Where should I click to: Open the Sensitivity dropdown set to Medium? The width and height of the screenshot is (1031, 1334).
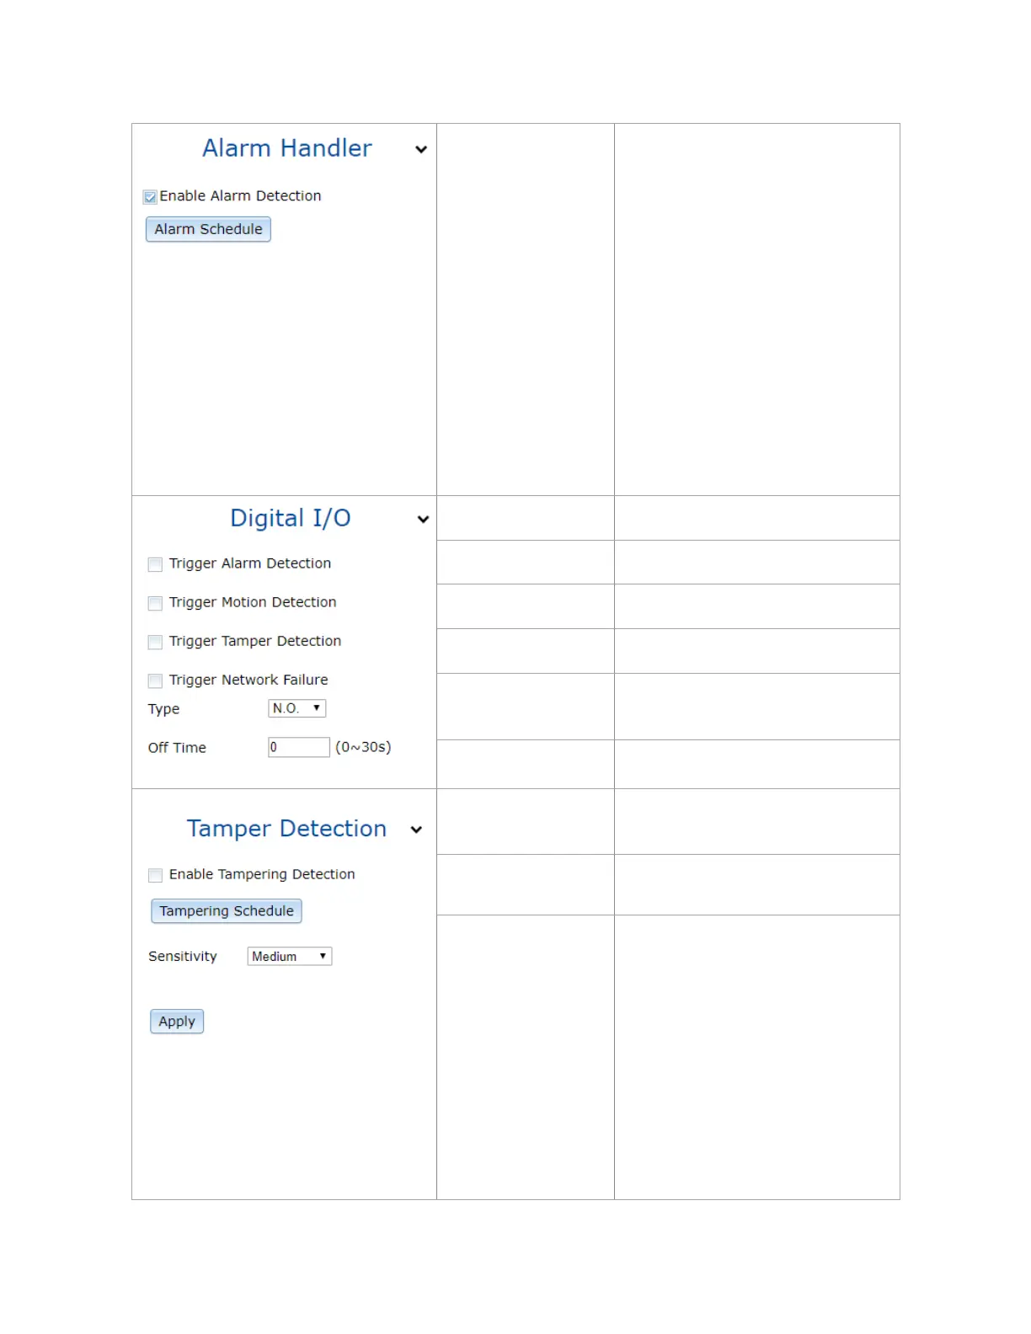(289, 956)
